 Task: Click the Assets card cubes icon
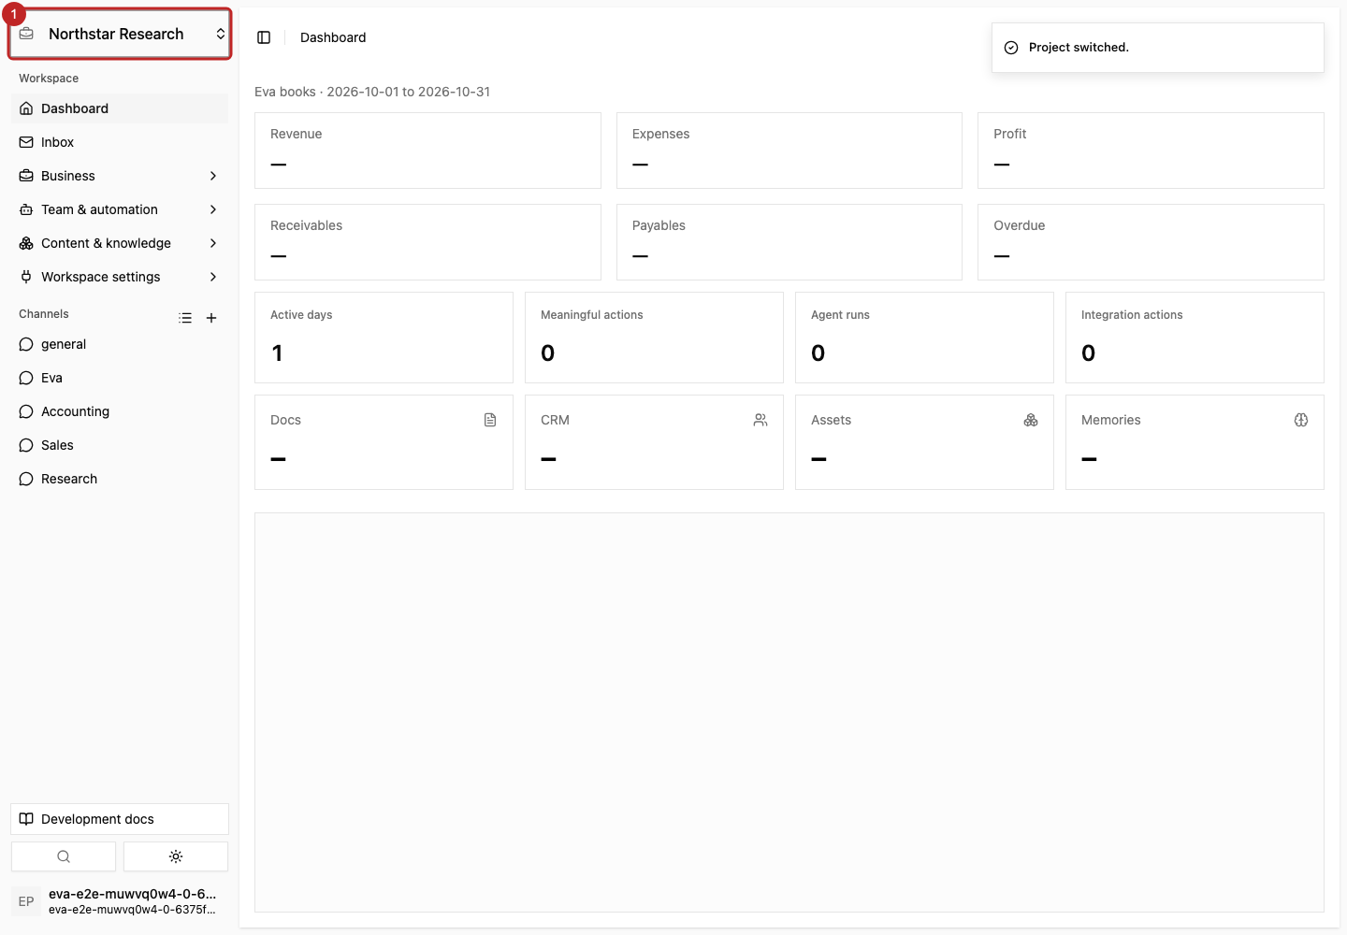click(x=1031, y=420)
